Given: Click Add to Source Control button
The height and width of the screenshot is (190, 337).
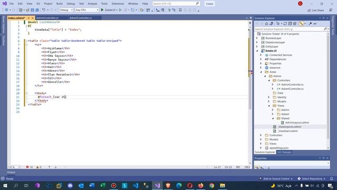Looking at the screenshot, I should pyautogui.click(x=276, y=178).
